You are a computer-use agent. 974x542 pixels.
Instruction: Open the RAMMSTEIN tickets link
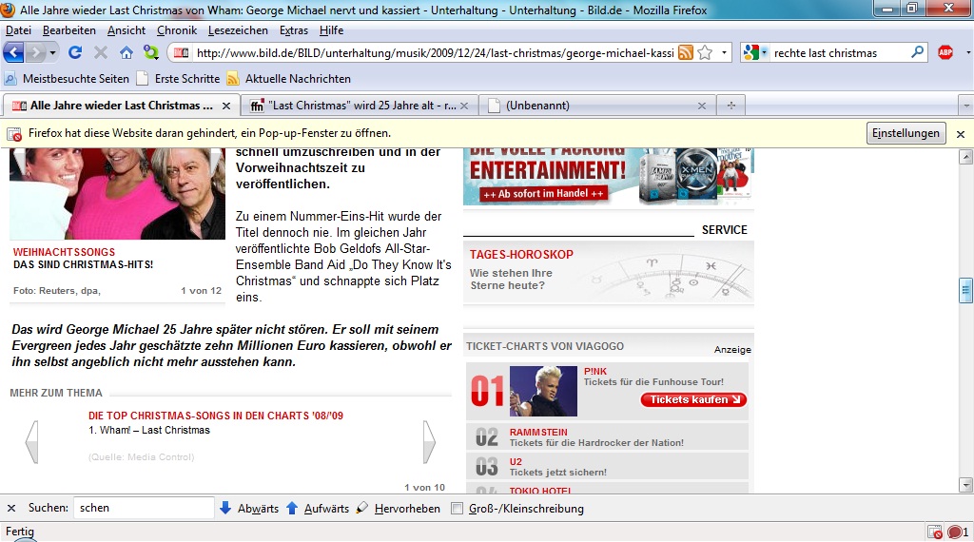[538, 432]
